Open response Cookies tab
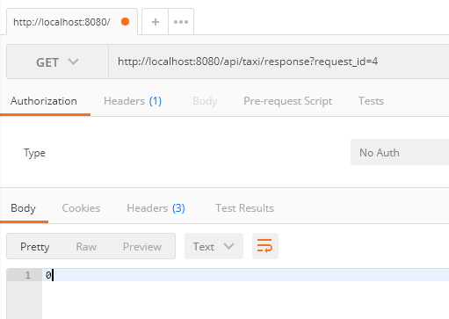This screenshot has width=449, height=319. (81, 208)
